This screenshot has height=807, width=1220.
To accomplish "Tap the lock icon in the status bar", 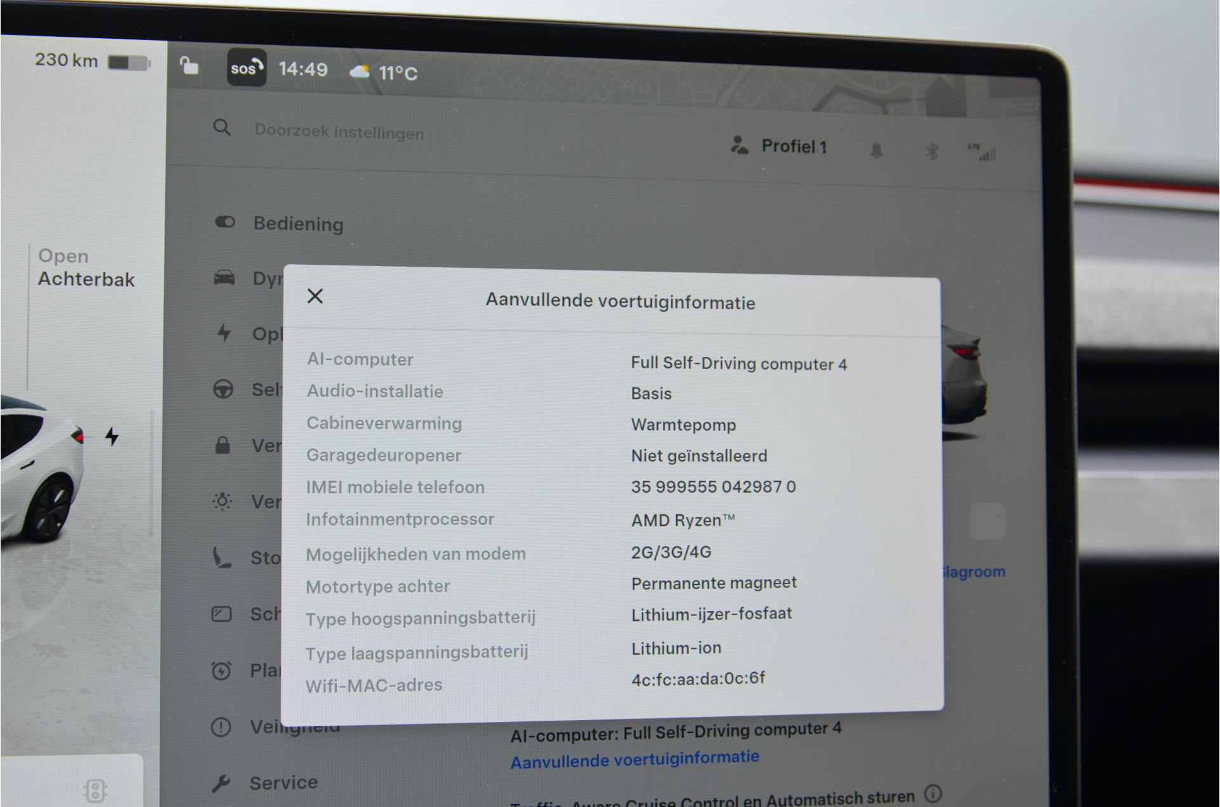I will (189, 65).
